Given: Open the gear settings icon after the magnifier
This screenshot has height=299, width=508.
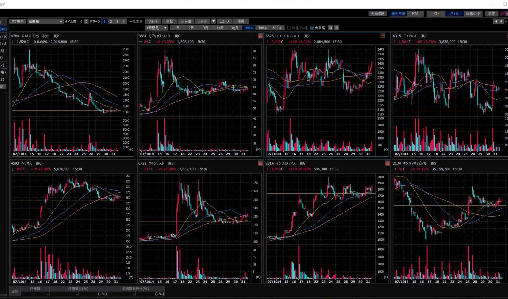Looking at the screenshot, I should point(337,28).
